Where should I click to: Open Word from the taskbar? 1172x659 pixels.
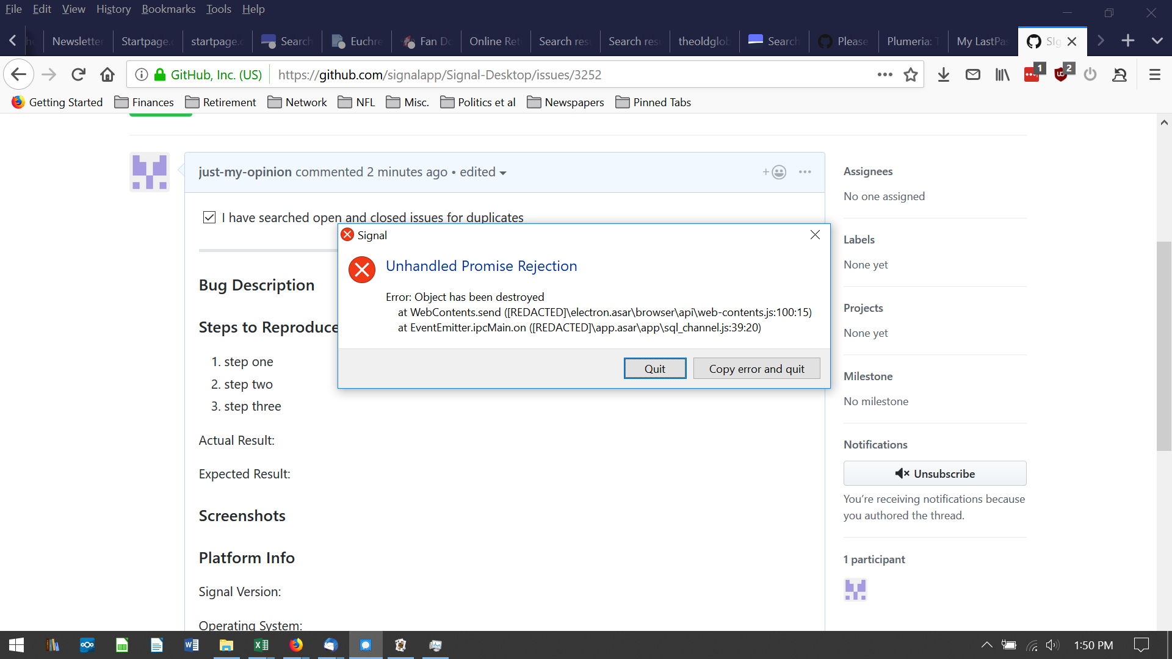192,645
